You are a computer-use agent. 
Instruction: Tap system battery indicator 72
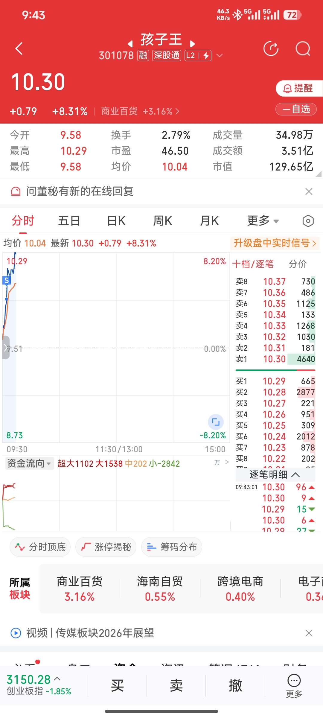(292, 15)
